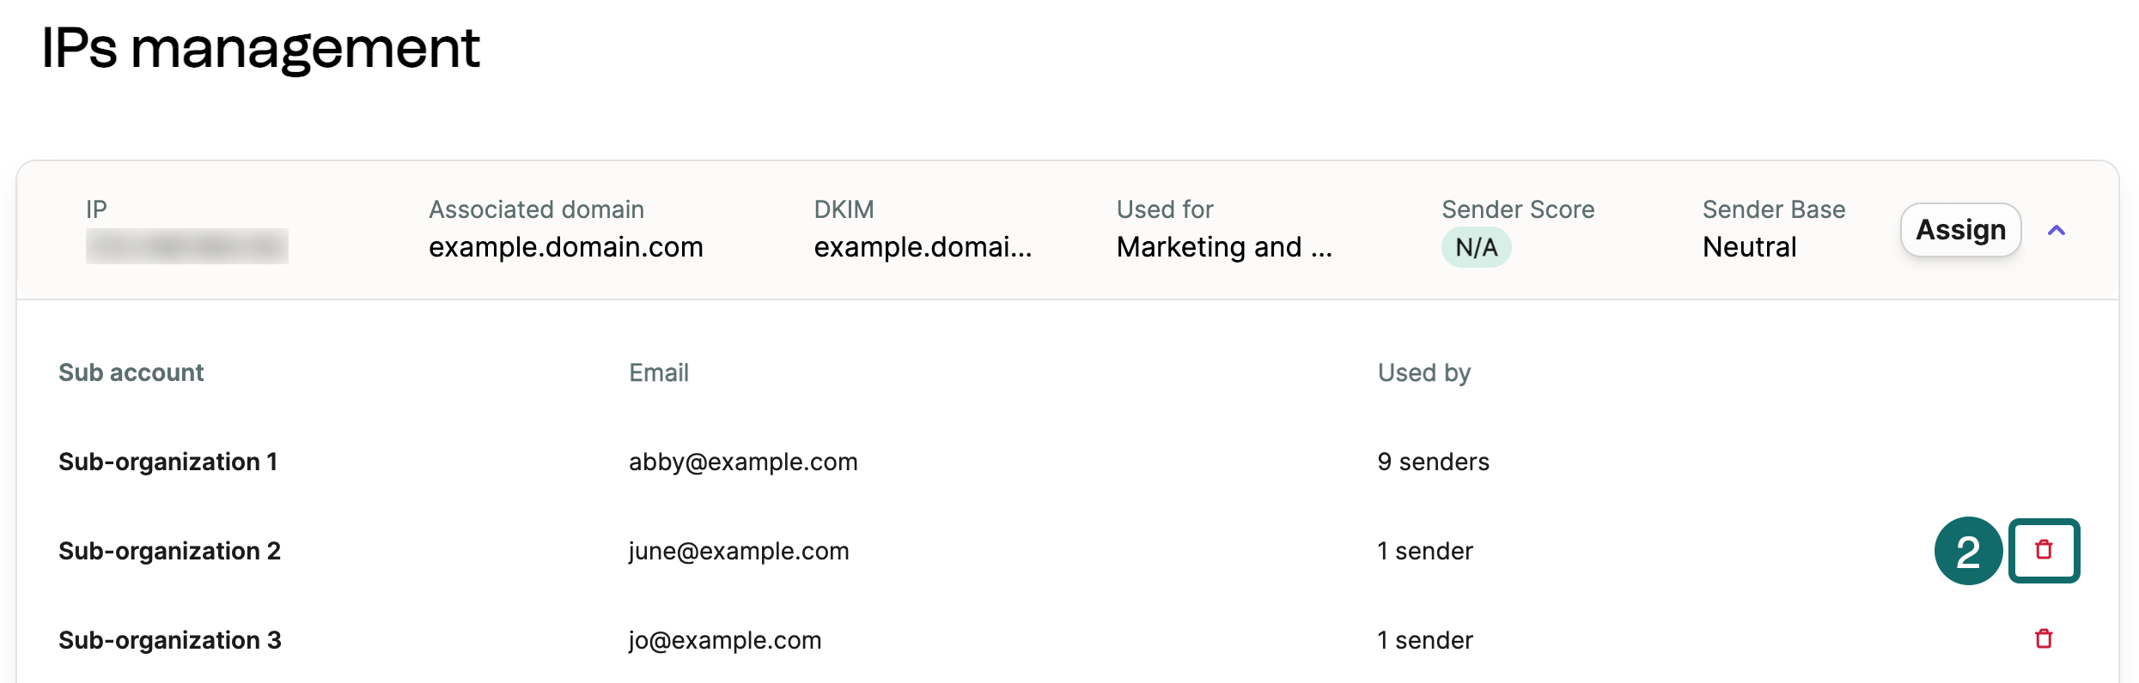This screenshot has height=683, width=2139.
Task: Click the truncated DKIM value
Action: [923, 247]
